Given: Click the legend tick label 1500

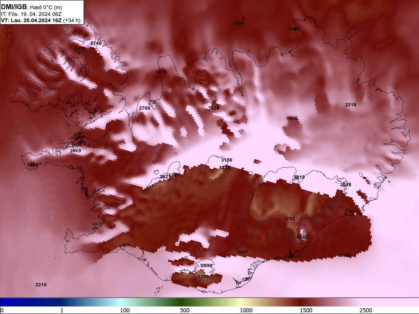Looking at the screenshot, I should [x=306, y=310].
